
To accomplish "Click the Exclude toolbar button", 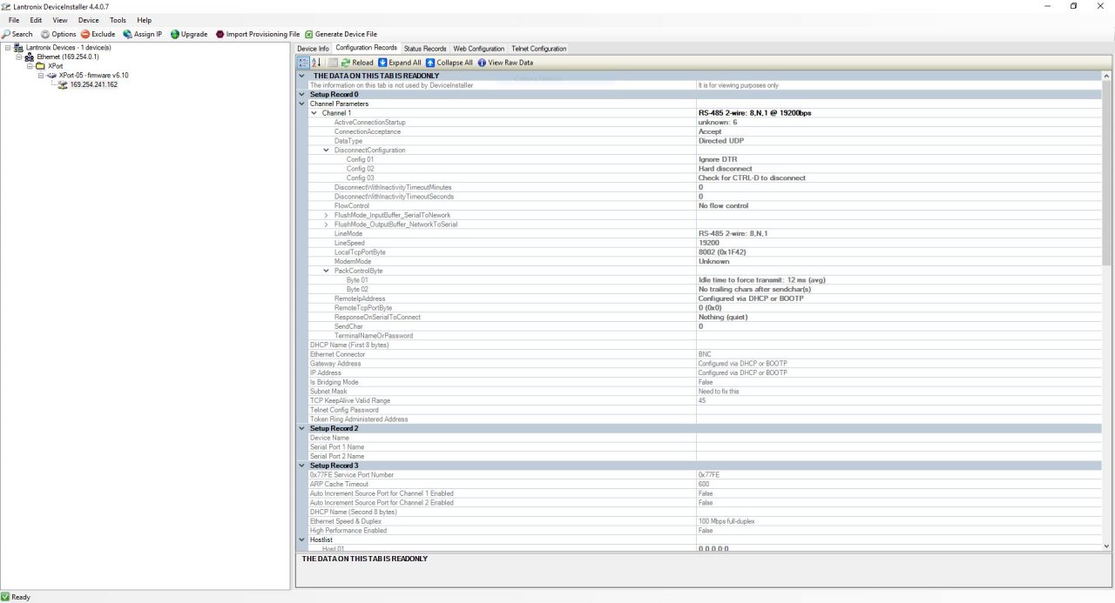I will 98,34.
